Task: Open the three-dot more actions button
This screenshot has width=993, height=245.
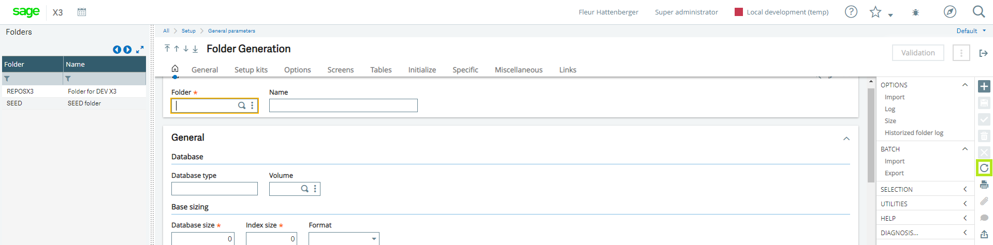Action: coord(961,53)
